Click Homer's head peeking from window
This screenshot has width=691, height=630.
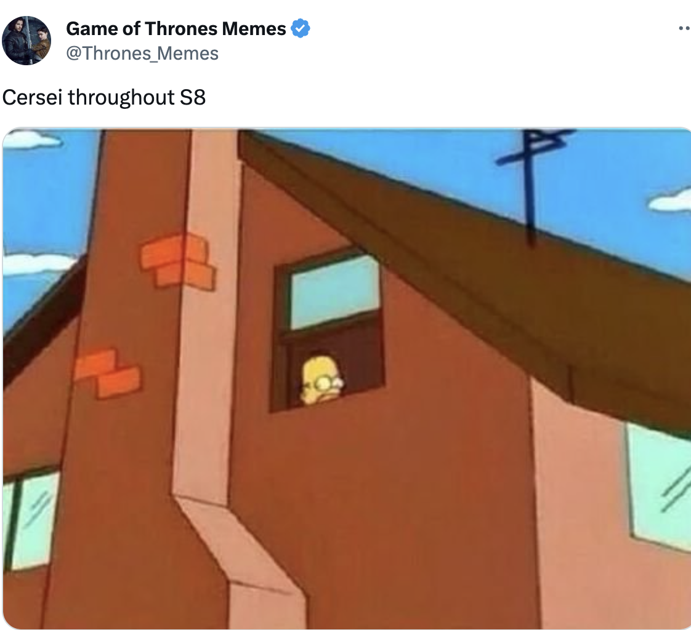click(321, 381)
